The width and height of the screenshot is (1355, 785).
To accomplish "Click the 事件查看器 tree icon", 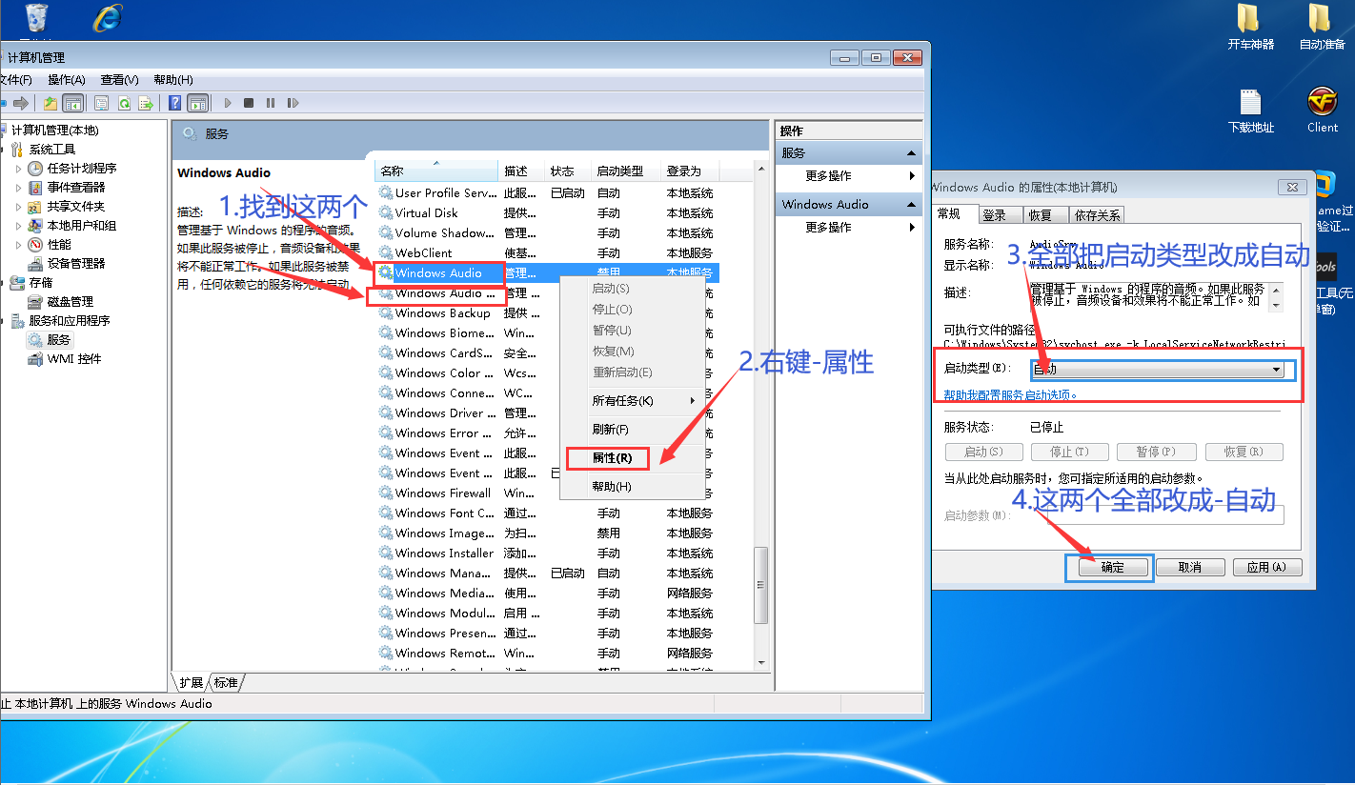I will coord(35,187).
